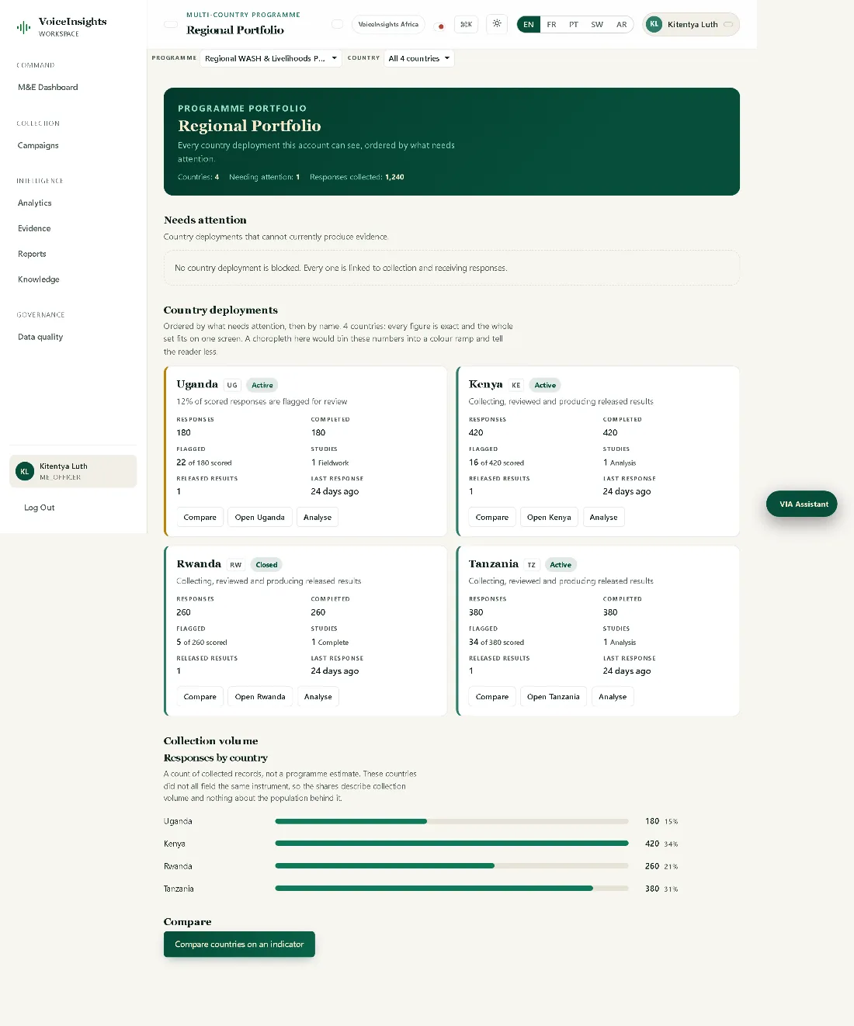Open the Kitentya Luth ME Officer profile card
The height and width of the screenshot is (1026, 854).
pyautogui.click(x=73, y=471)
